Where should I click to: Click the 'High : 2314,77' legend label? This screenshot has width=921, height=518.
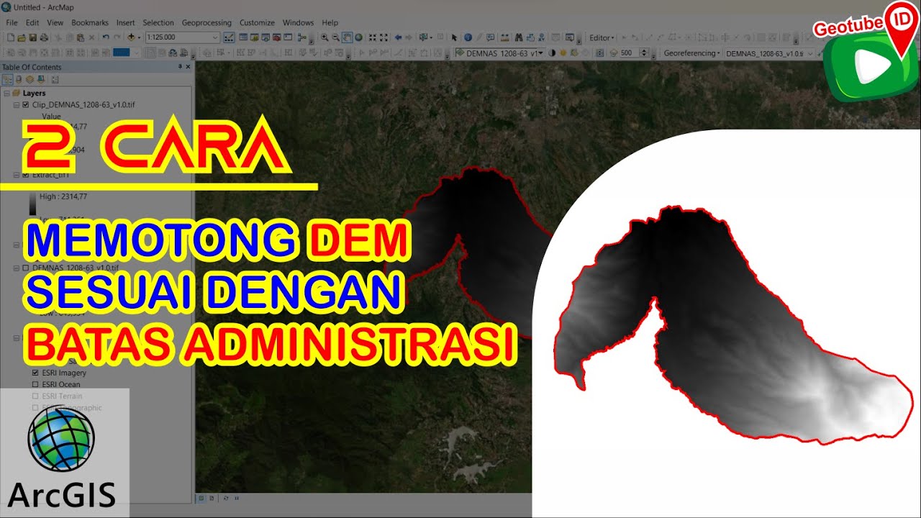(63, 196)
